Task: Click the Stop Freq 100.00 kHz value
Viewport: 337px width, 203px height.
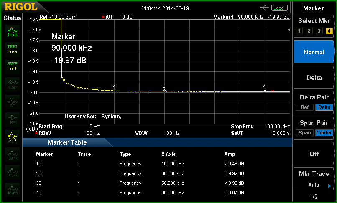Action: click(x=277, y=127)
